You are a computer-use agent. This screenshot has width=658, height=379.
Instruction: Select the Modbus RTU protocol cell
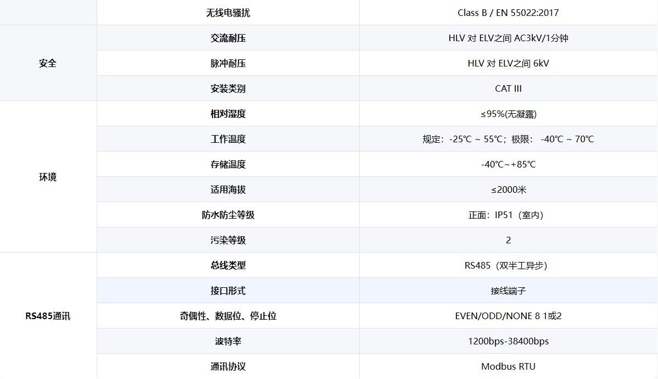[x=508, y=366]
